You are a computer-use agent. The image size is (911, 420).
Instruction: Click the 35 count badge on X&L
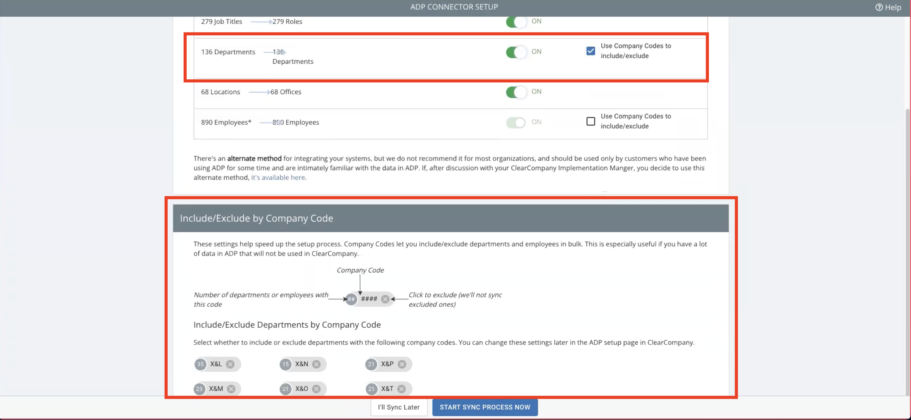click(200, 364)
